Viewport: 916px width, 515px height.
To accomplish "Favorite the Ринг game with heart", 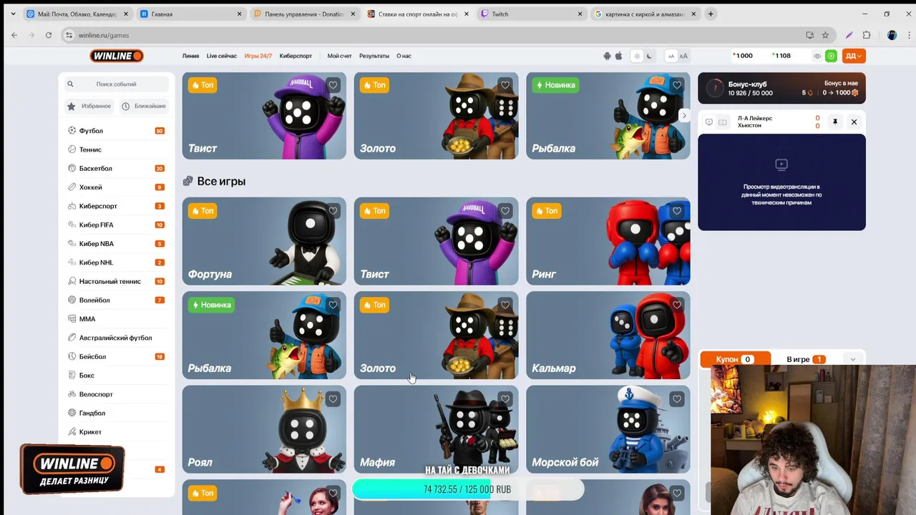I will click(x=677, y=211).
